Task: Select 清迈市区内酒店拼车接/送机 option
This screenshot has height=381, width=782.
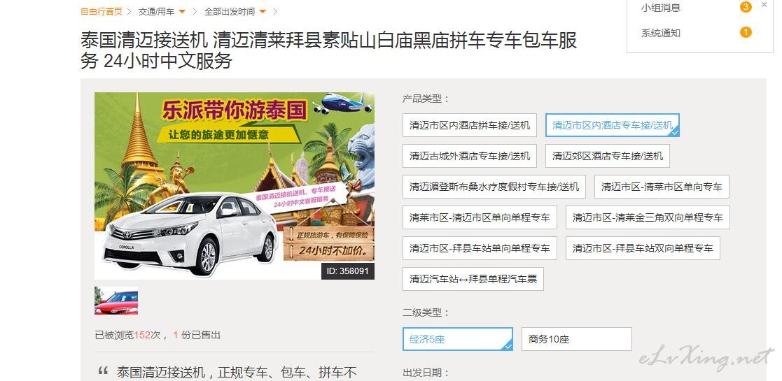Action: (470, 125)
